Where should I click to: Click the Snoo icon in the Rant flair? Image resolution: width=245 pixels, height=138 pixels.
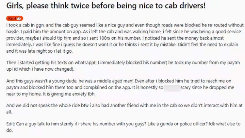19,19
